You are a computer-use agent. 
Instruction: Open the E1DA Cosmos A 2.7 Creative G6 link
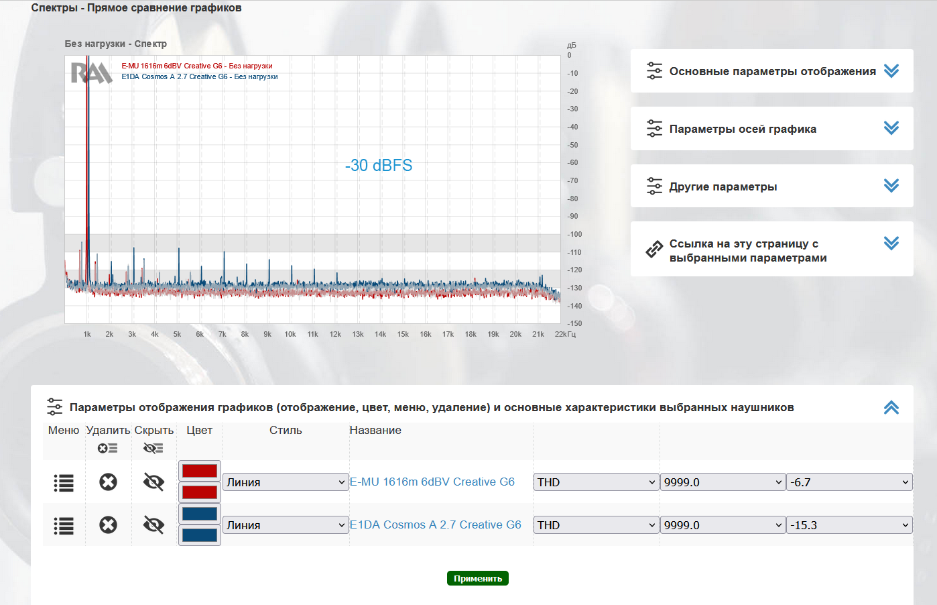tap(436, 525)
